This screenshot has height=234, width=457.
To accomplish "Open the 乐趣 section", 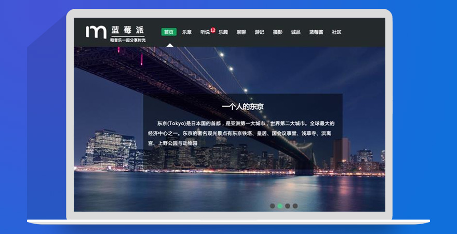I will click(223, 32).
